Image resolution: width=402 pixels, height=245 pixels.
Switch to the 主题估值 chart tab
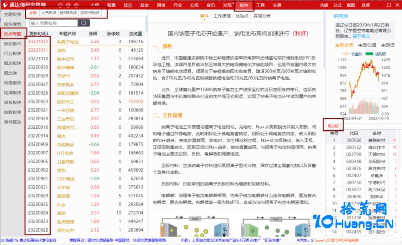[367, 45]
